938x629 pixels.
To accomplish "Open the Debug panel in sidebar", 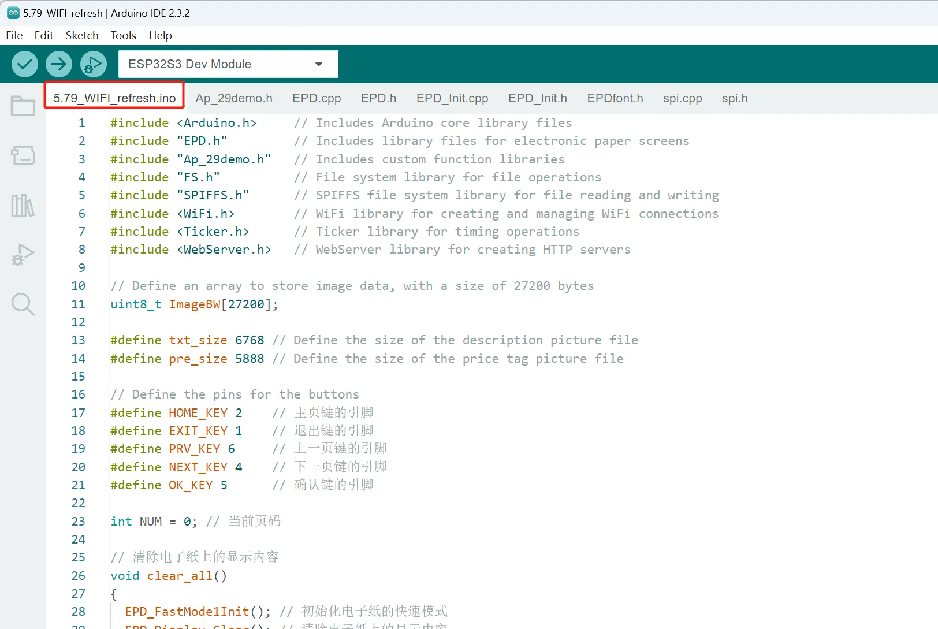I will [x=23, y=254].
